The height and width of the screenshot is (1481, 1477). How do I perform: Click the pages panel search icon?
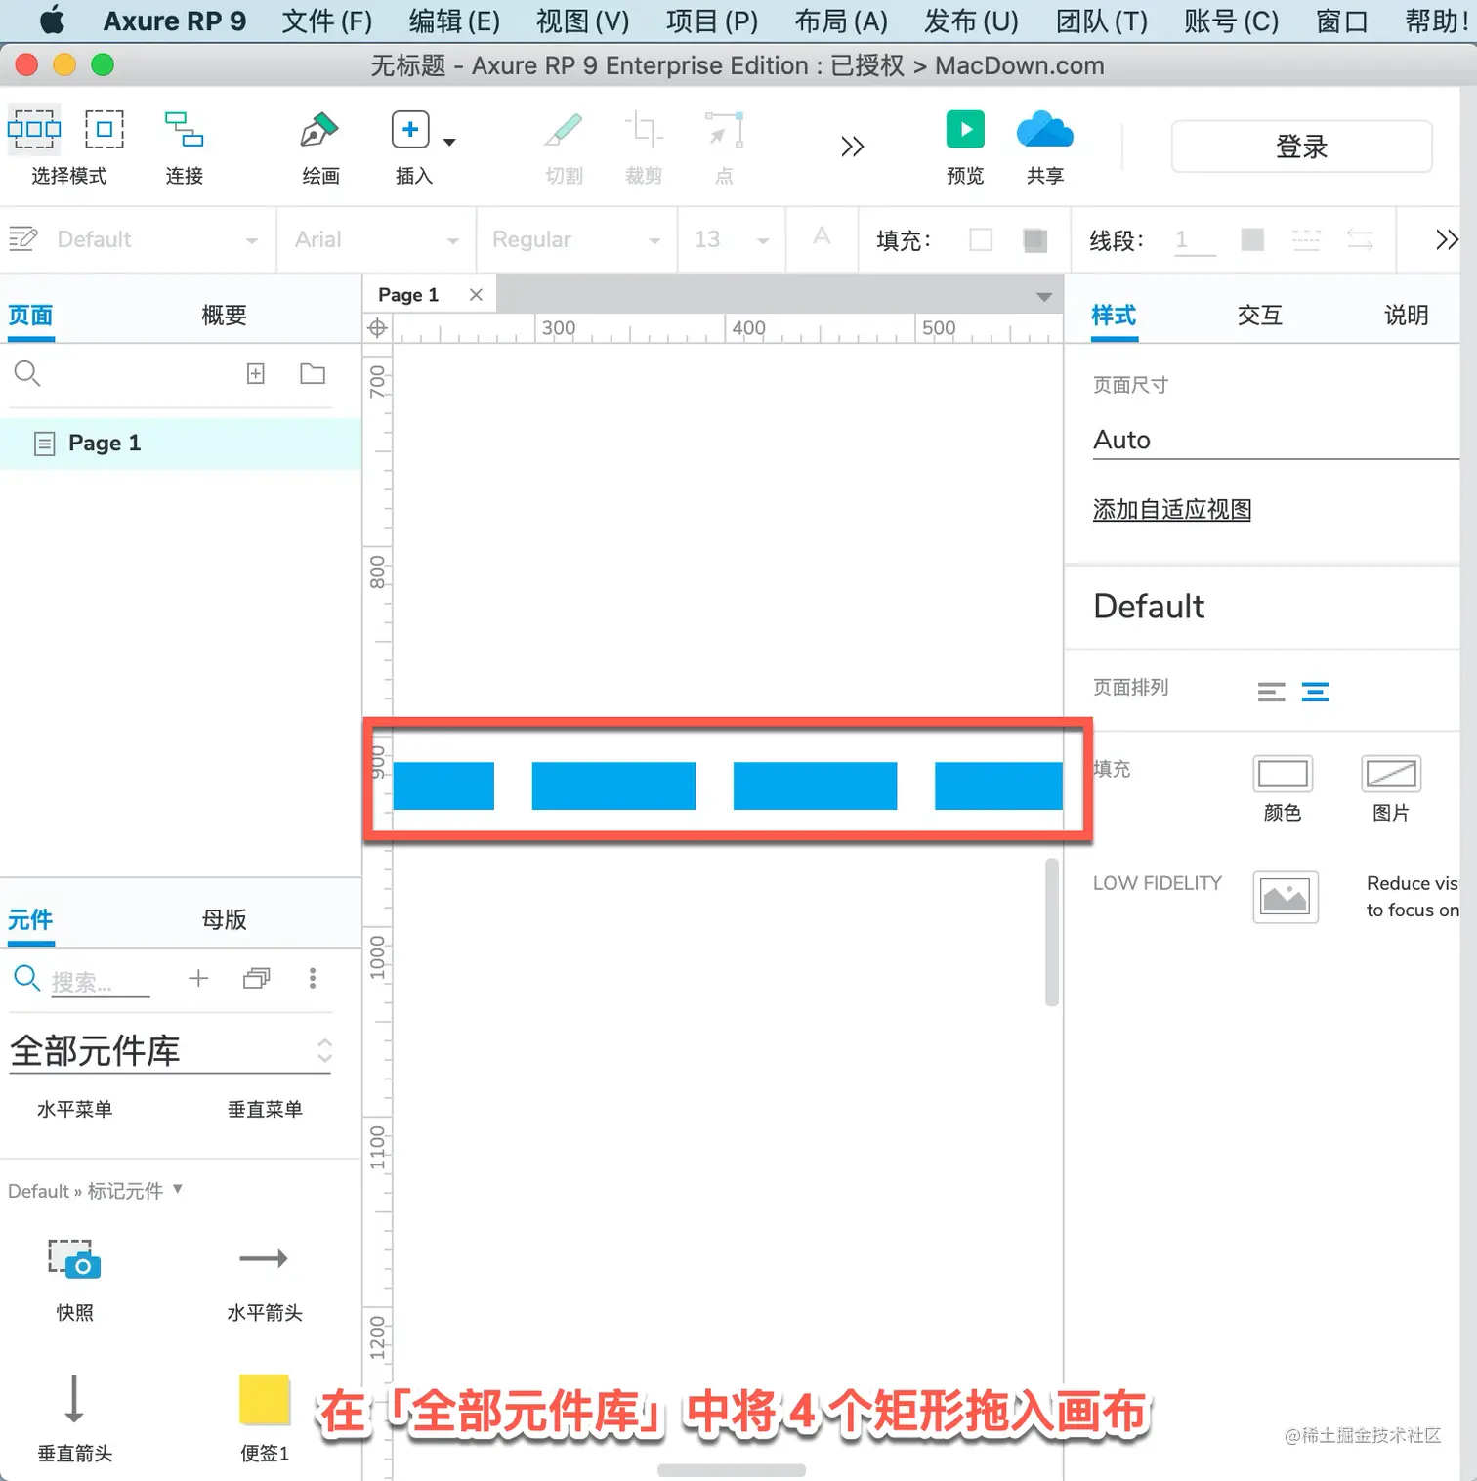click(27, 373)
